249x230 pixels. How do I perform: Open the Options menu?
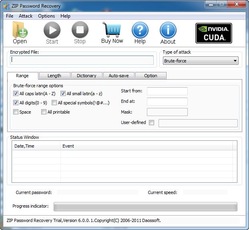click(46, 16)
